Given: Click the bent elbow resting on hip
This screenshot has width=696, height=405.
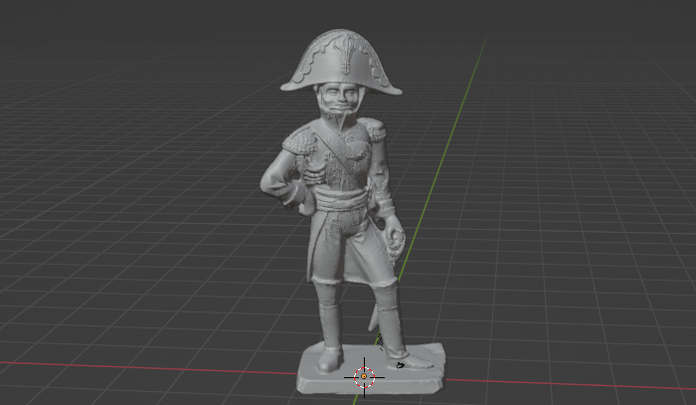Looking at the screenshot, I should pos(269,184).
